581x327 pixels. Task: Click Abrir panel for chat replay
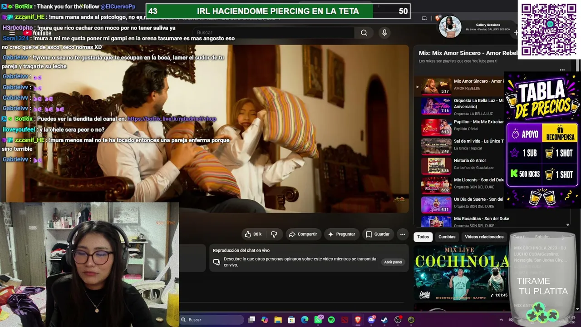click(393, 262)
